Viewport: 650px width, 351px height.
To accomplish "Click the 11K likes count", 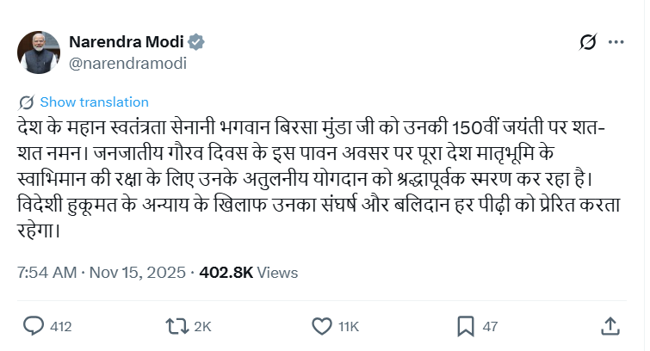I will (348, 327).
